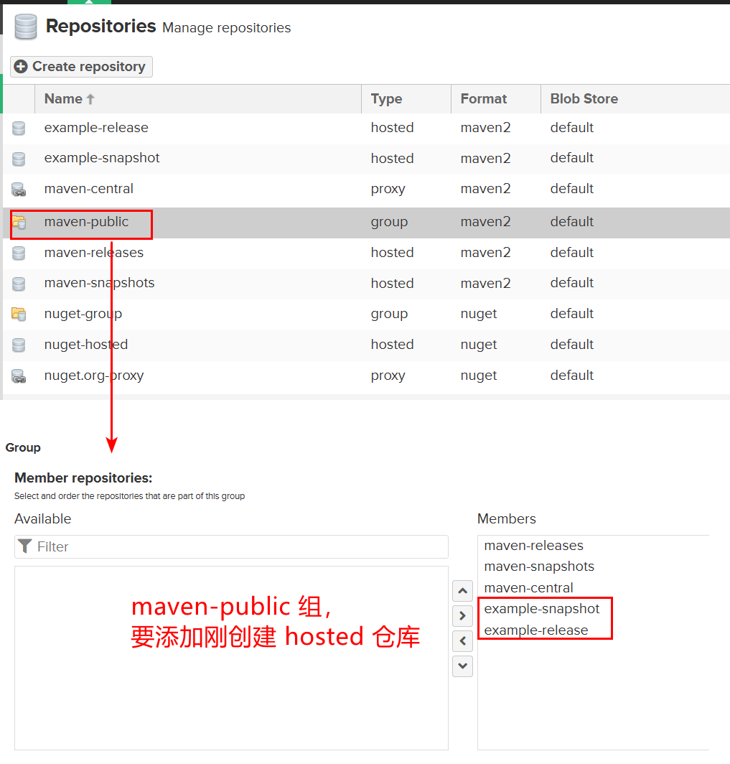Move selected member down with arrow

tap(463, 666)
